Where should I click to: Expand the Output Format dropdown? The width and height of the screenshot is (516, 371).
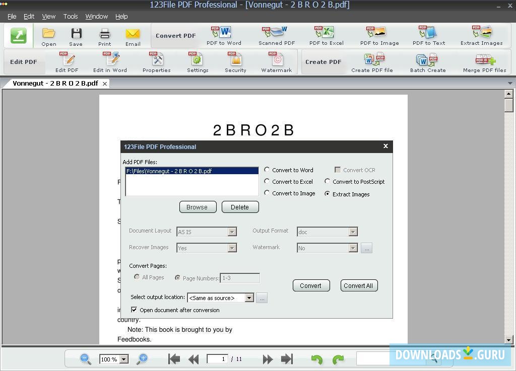[x=353, y=232]
